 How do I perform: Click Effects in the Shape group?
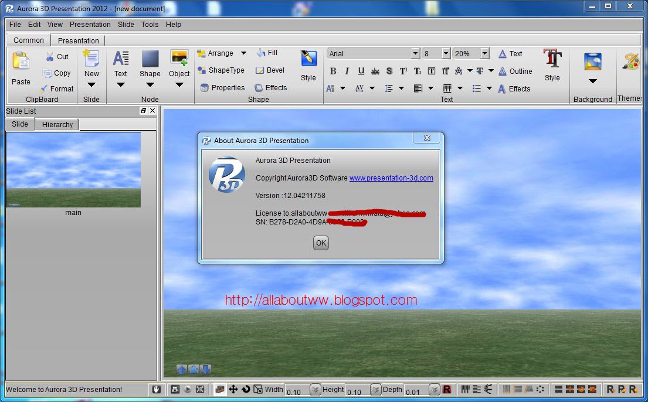tap(271, 87)
